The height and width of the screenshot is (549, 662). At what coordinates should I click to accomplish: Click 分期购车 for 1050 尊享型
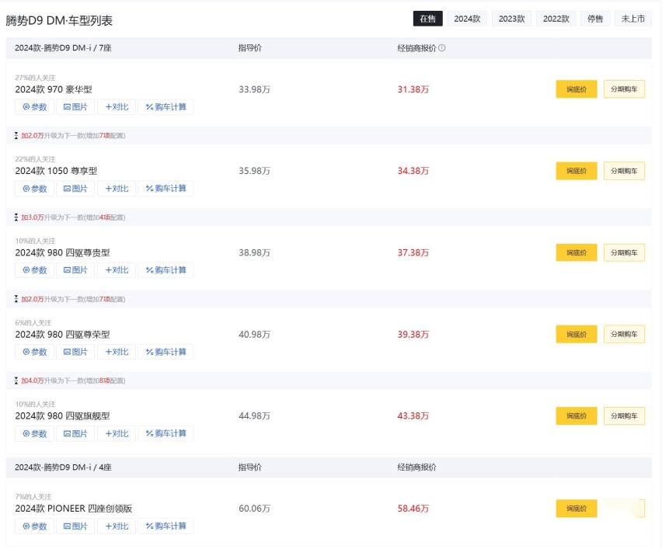[624, 171]
